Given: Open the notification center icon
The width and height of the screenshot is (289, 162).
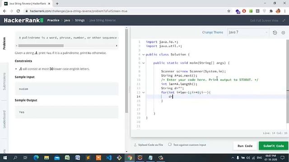Looking at the screenshot, I should pos(282,157).
